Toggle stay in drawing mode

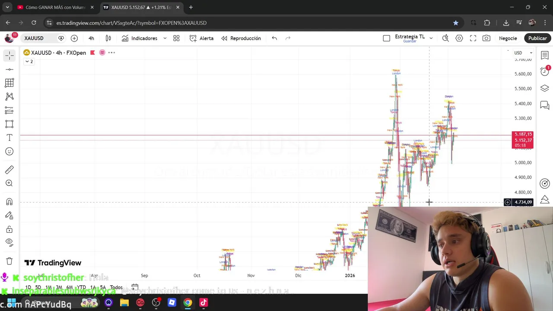pos(9,216)
